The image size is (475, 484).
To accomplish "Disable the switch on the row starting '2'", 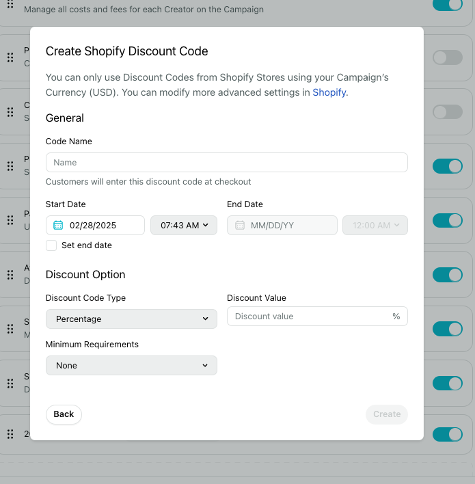I will coord(448,434).
